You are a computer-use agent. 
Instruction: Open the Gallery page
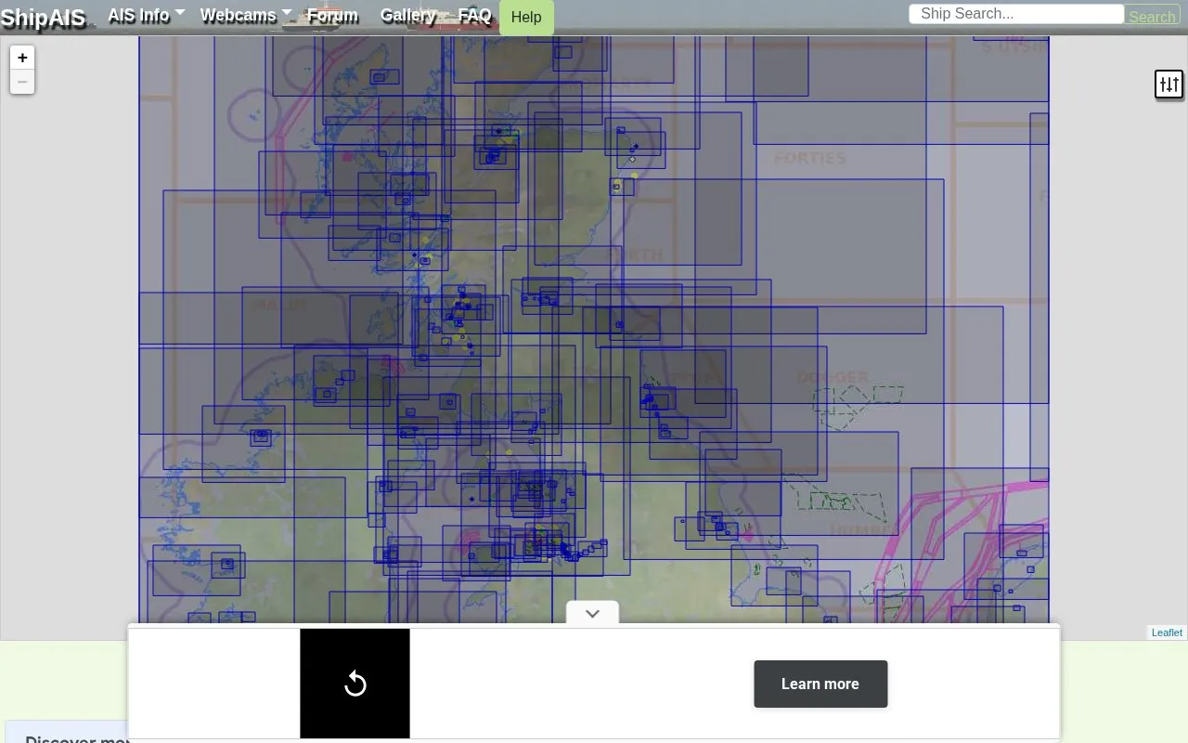click(408, 16)
